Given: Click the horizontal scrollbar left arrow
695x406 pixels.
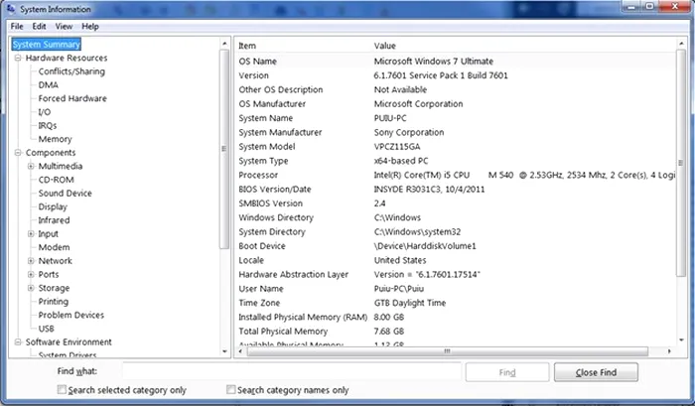Looking at the screenshot, I should 240,351.
